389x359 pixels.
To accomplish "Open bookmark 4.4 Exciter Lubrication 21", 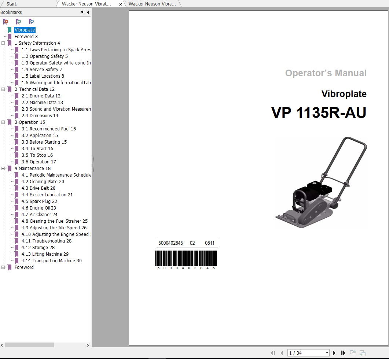I will tap(47, 195).
